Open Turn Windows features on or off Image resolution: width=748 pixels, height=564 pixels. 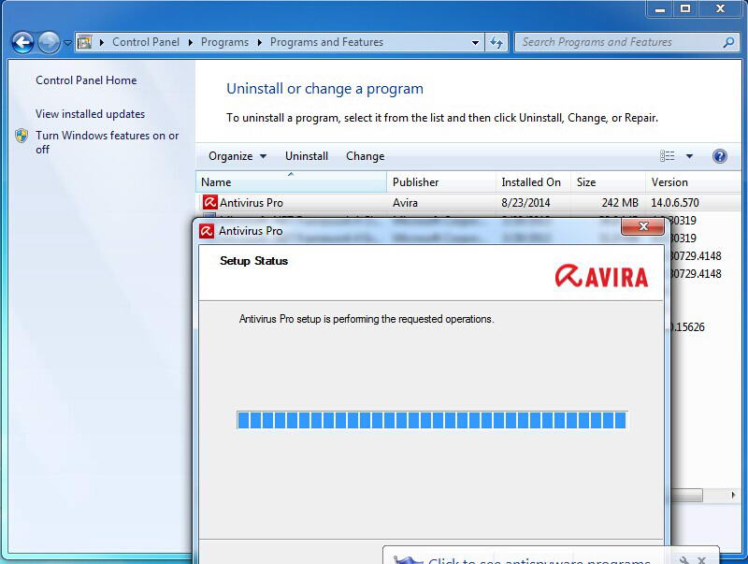(x=107, y=142)
